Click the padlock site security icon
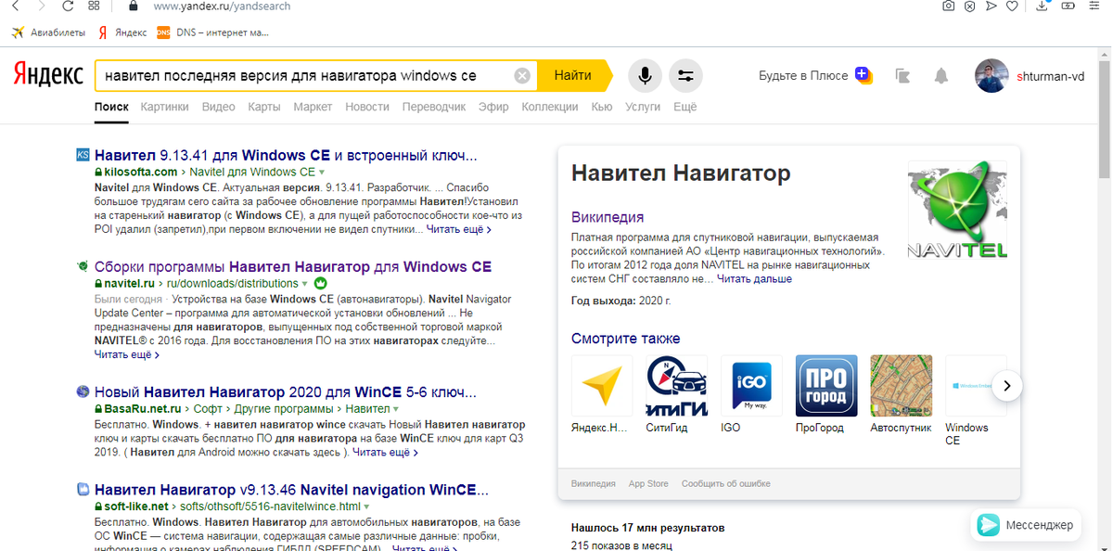The height and width of the screenshot is (551, 1113). tap(134, 6)
